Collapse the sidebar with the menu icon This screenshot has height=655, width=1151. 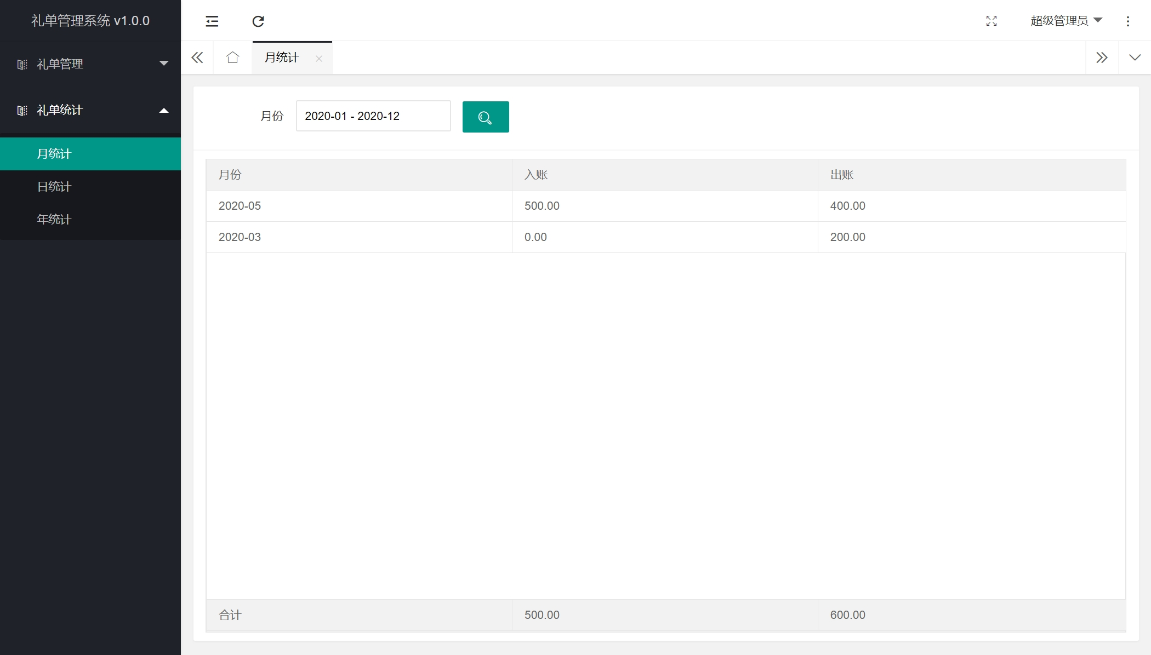(212, 21)
